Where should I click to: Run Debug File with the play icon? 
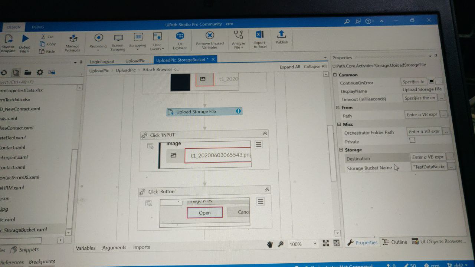click(25, 39)
